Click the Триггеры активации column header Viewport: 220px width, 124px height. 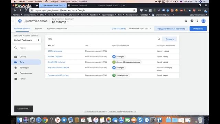pos(121,45)
